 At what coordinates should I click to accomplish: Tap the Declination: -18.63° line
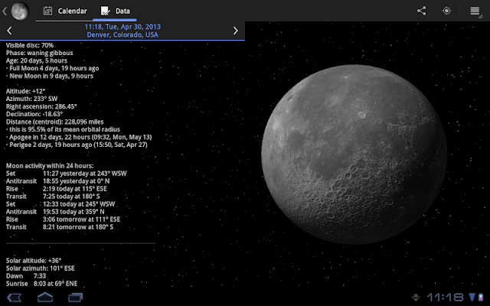(34, 114)
